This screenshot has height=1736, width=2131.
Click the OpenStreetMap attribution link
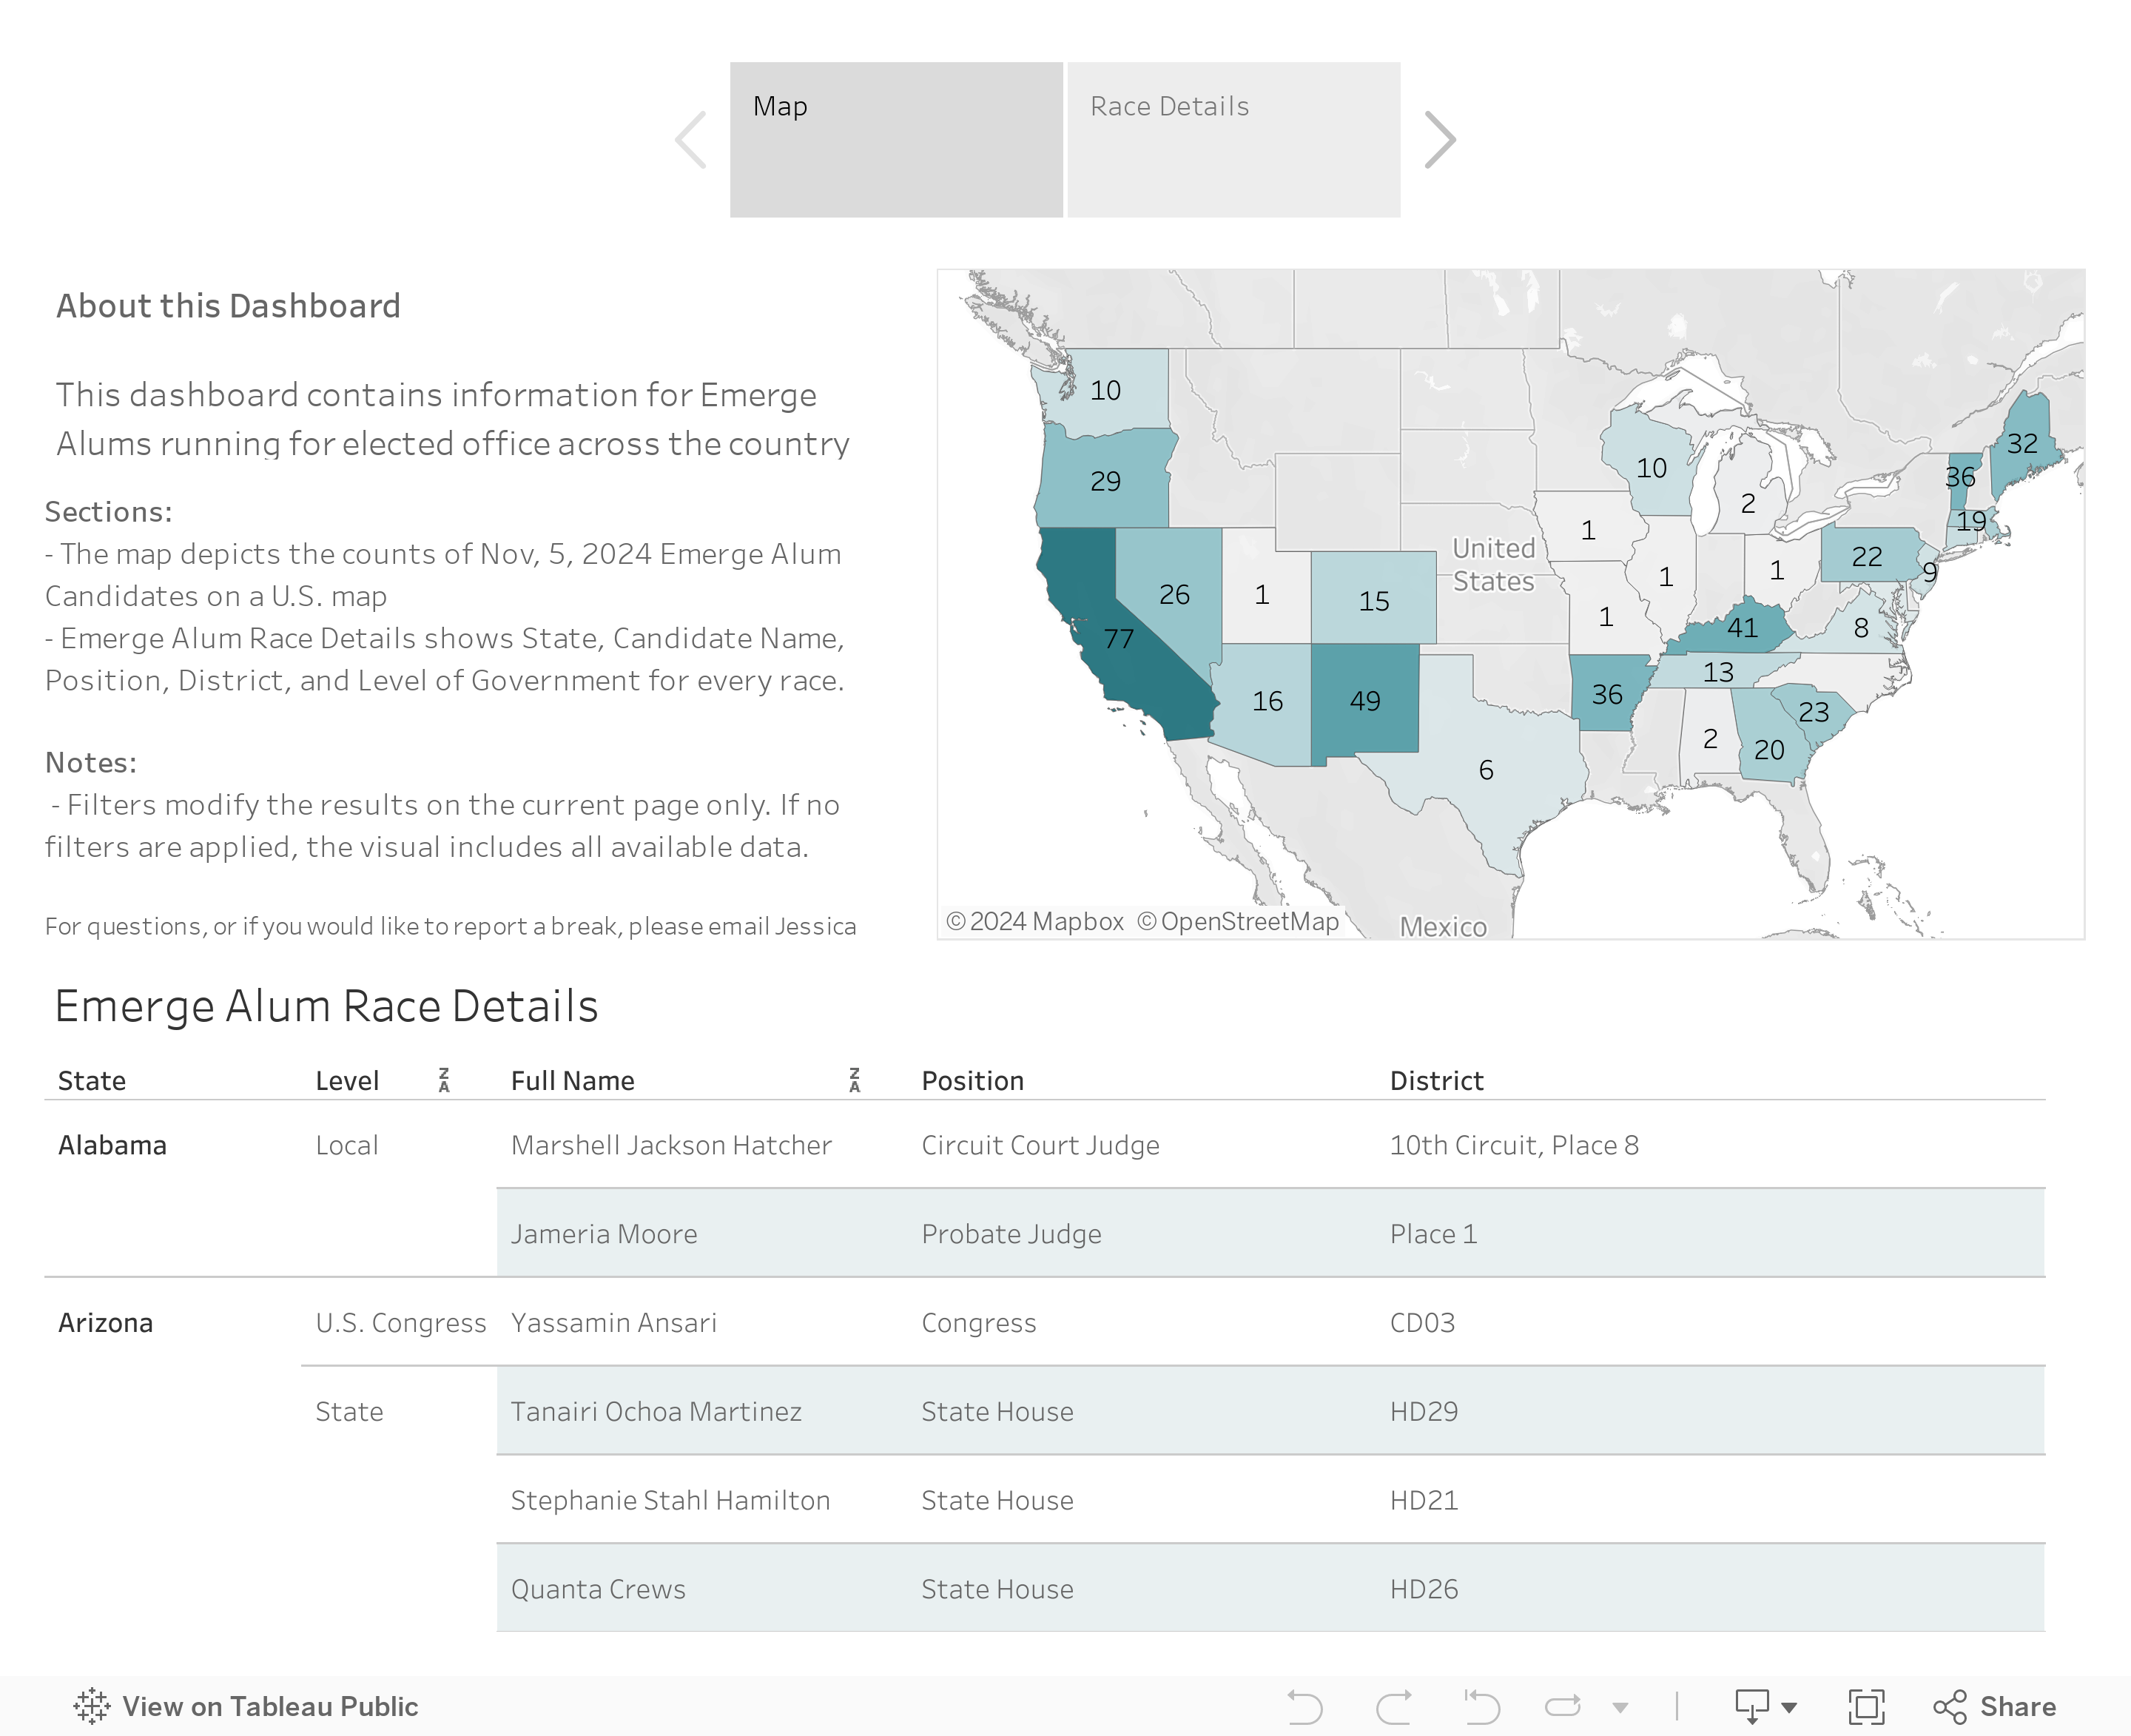(1238, 921)
